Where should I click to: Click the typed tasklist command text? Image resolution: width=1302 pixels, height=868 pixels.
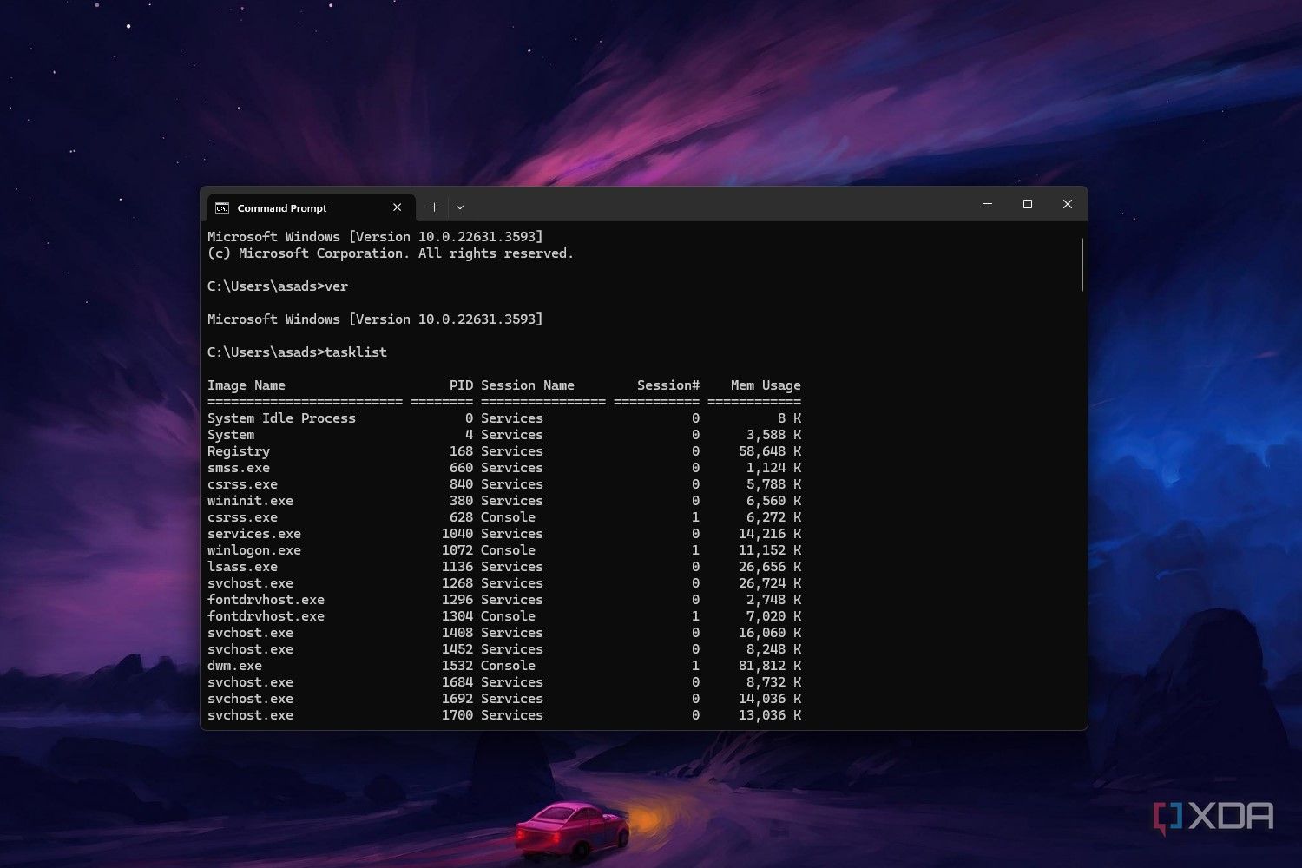(356, 352)
